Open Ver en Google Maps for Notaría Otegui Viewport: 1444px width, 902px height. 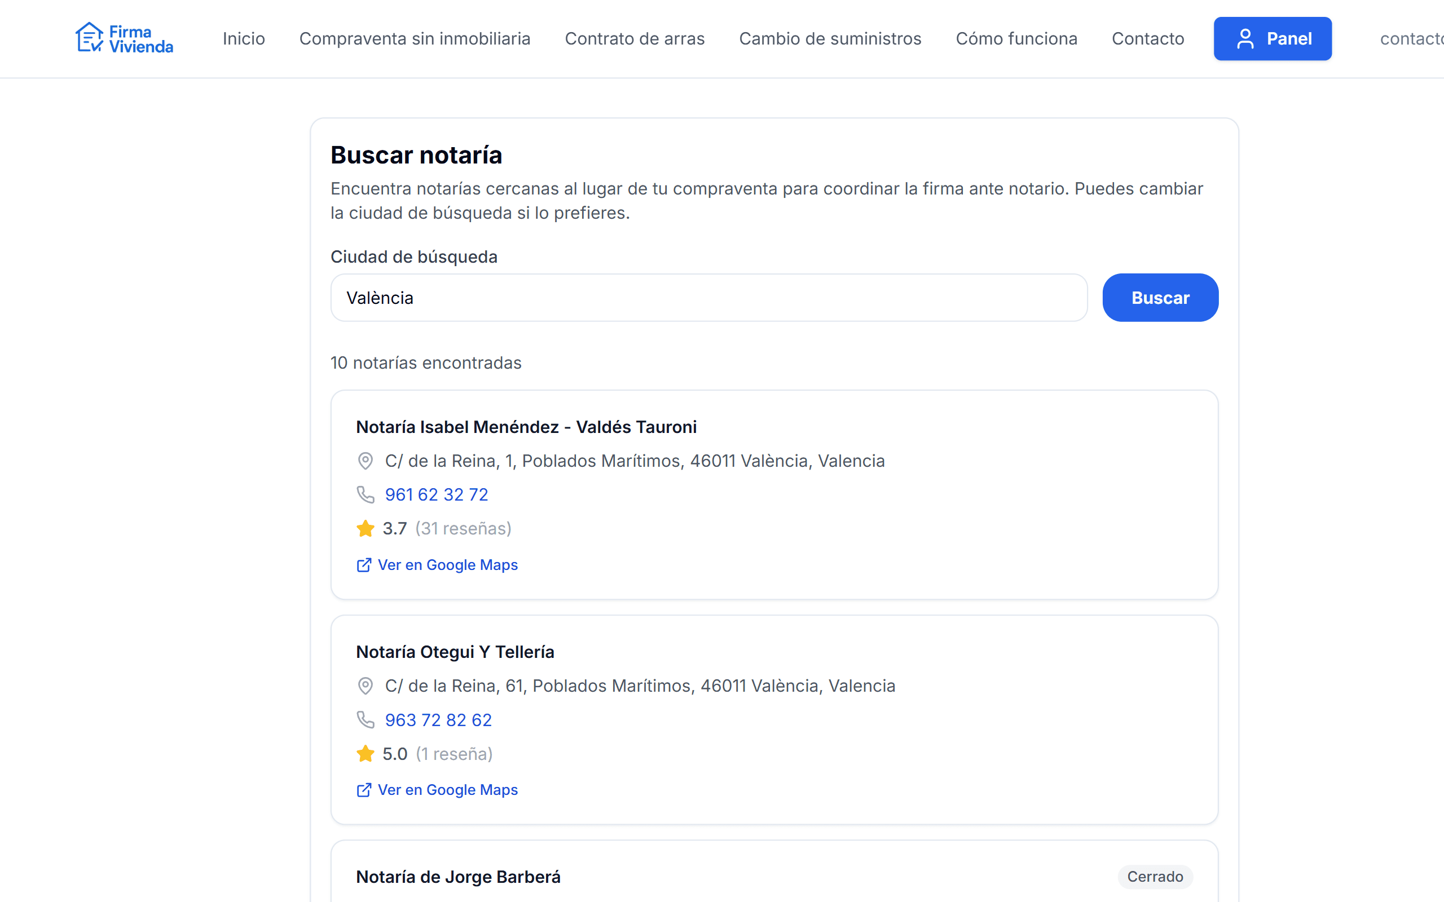coord(447,790)
